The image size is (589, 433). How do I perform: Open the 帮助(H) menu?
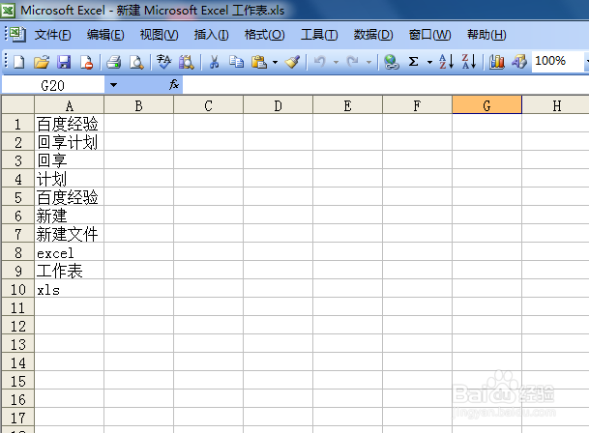click(x=486, y=35)
